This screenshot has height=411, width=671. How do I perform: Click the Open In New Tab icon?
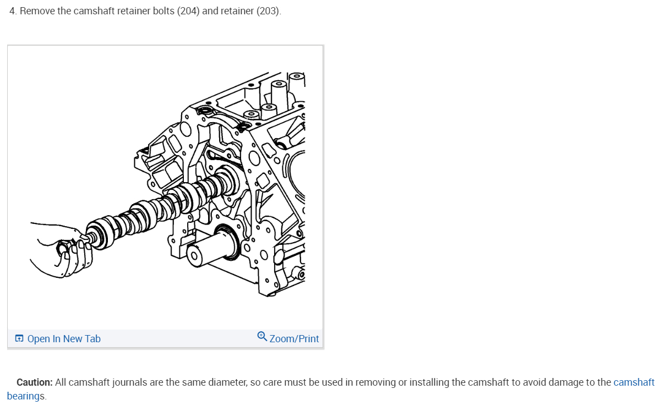pos(19,339)
